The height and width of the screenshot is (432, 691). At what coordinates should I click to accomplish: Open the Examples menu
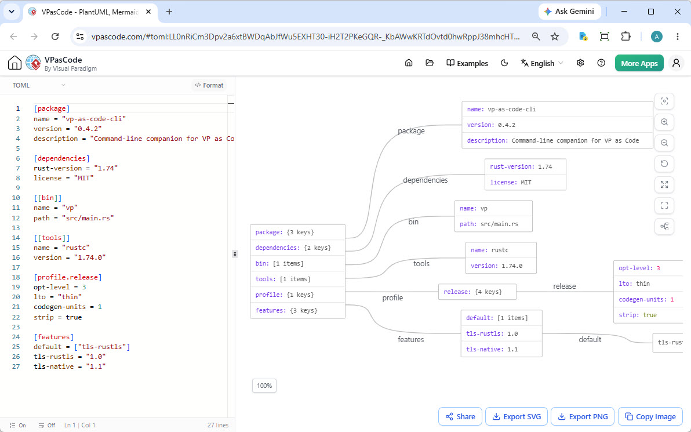tap(467, 63)
